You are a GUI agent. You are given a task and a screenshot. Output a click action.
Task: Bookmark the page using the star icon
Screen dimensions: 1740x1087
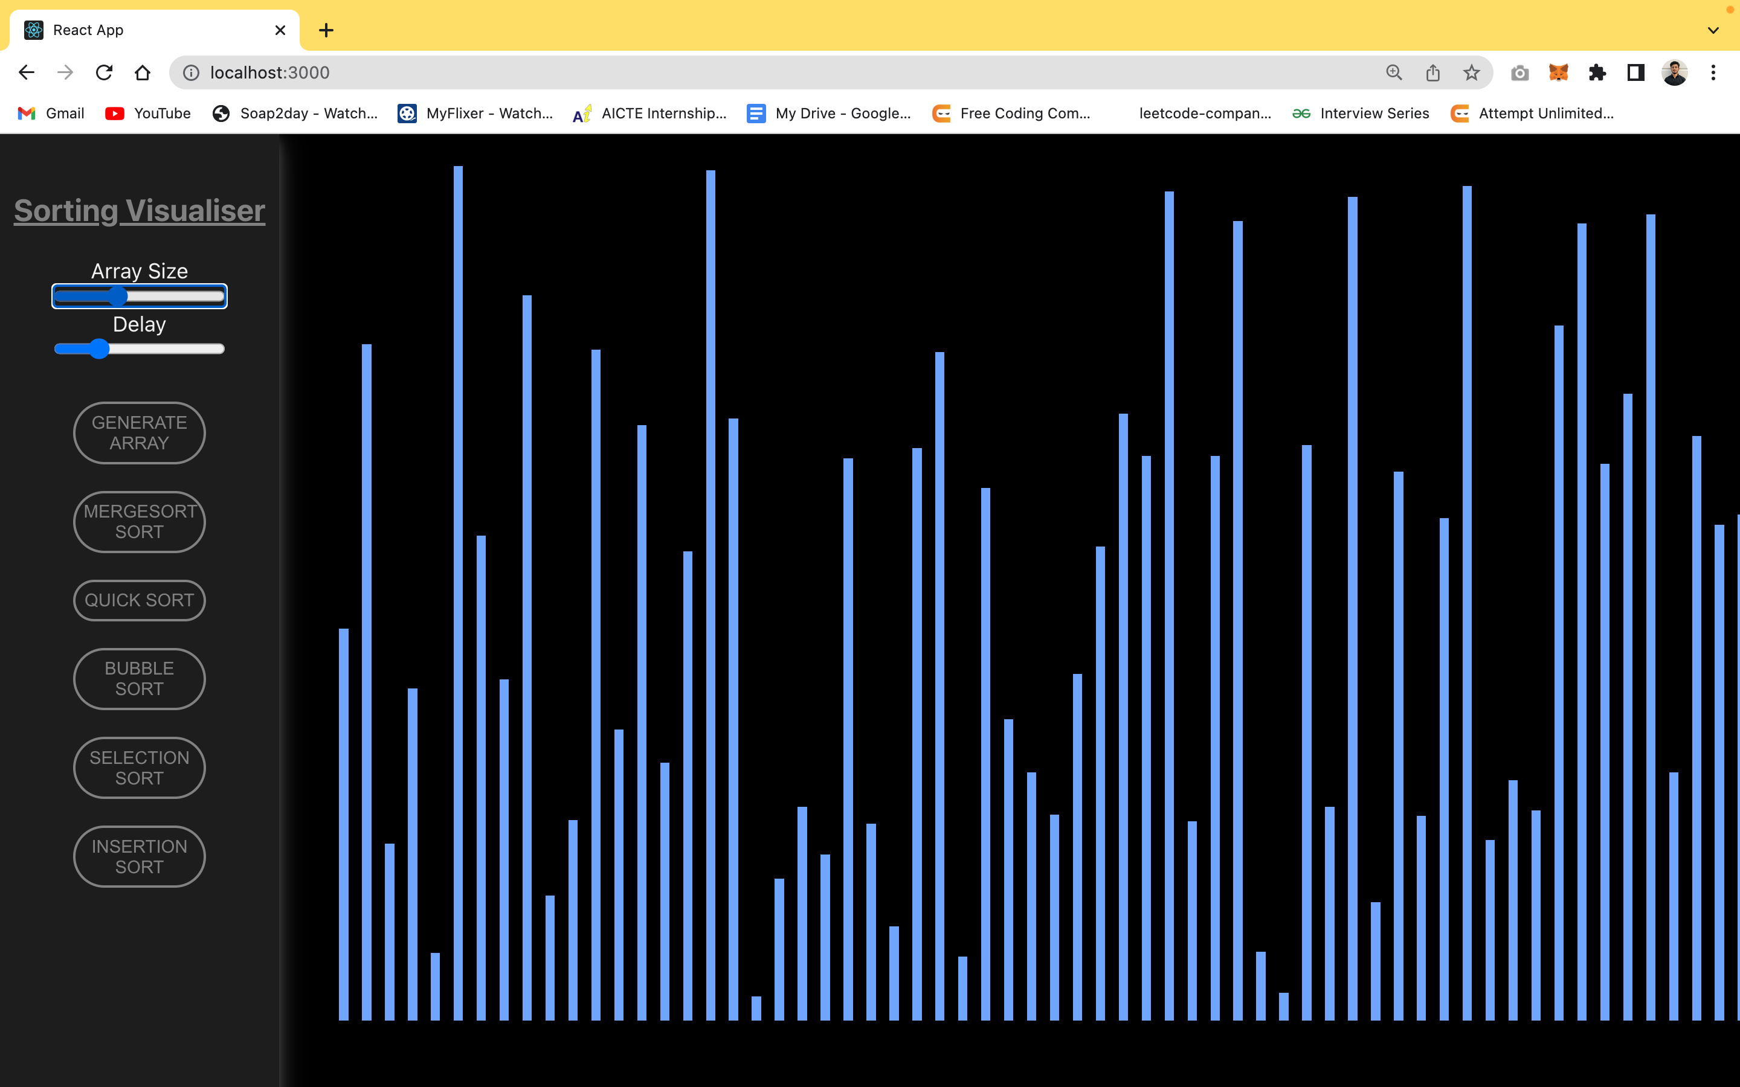(1470, 72)
